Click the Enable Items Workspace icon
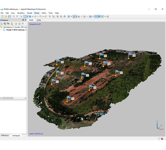 click(x=16, y=24)
